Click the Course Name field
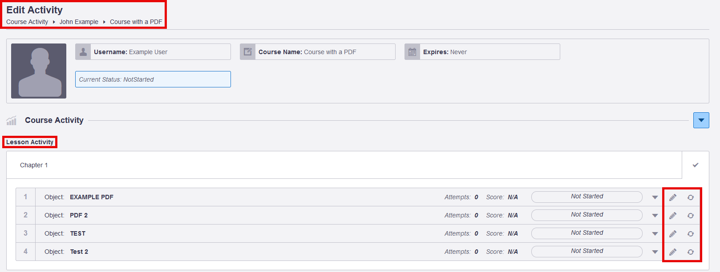 [x=318, y=52]
